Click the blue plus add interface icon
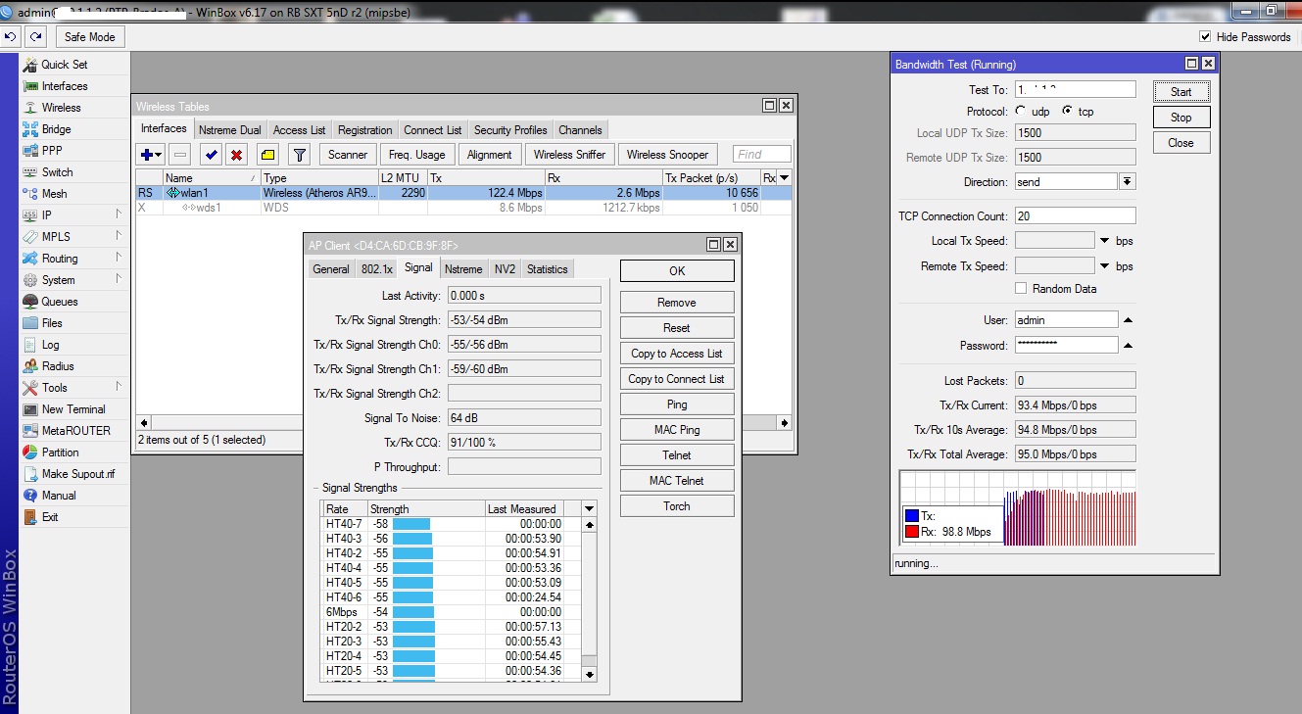 point(148,155)
